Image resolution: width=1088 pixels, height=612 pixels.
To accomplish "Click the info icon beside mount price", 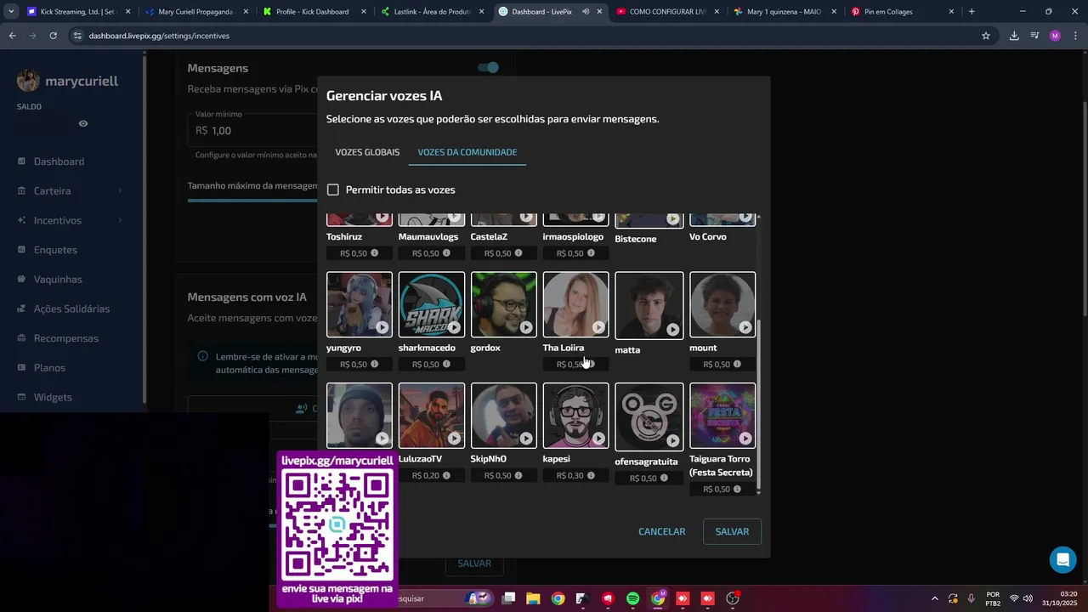I will pos(737,364).
